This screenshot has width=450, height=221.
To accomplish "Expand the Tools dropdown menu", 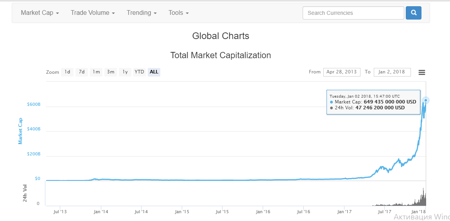I will point(178,13).
